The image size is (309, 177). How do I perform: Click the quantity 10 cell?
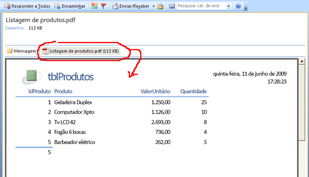click(204, 112)
